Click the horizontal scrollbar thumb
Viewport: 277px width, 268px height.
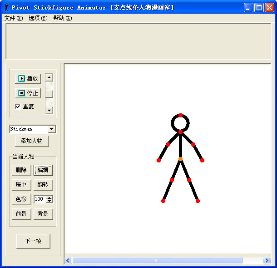click(x=157, y=261)
